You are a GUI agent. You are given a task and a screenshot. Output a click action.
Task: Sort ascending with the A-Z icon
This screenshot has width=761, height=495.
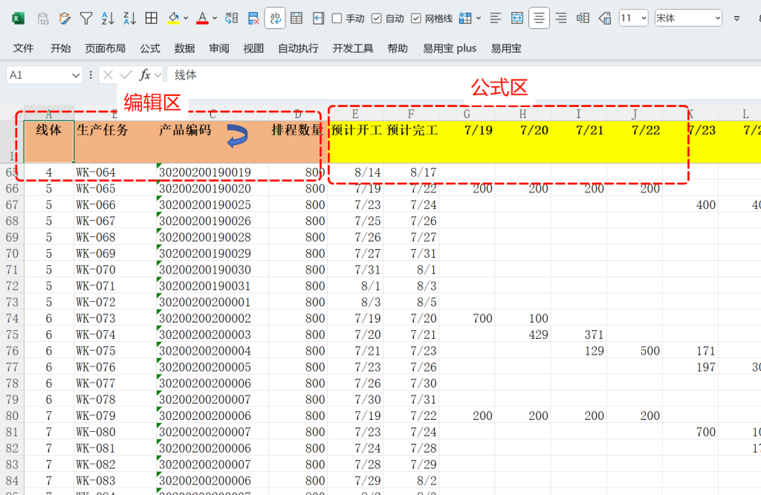108,19
